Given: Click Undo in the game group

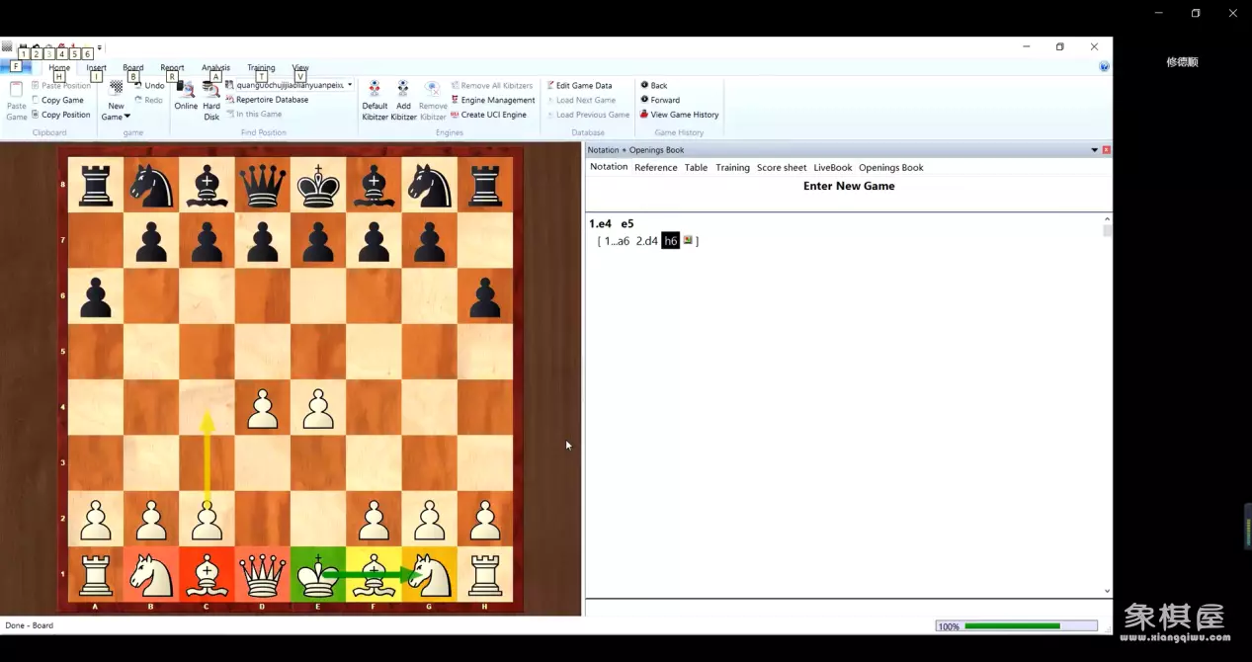Looking at the screenshot, I should click(x=149, y=86).
